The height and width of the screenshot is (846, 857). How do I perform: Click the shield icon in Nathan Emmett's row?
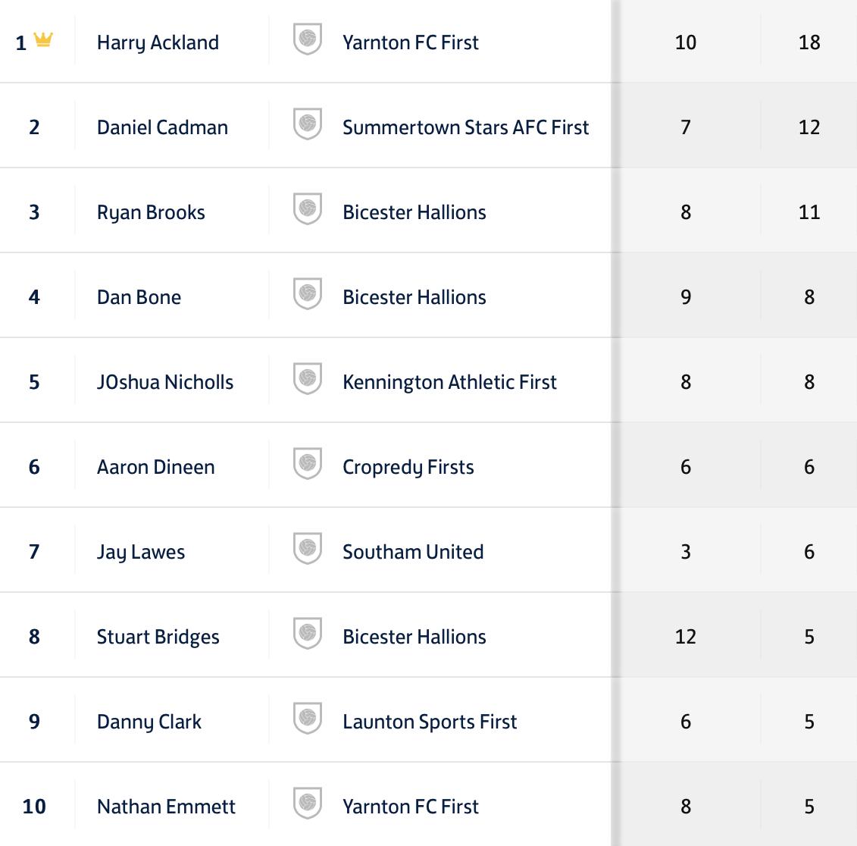coord(308,803)
